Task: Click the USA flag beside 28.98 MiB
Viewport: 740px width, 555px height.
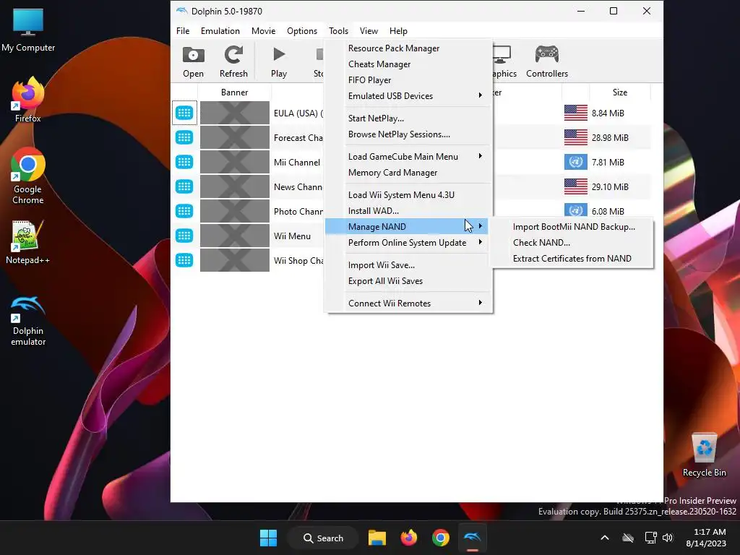Action: (576, 137)
